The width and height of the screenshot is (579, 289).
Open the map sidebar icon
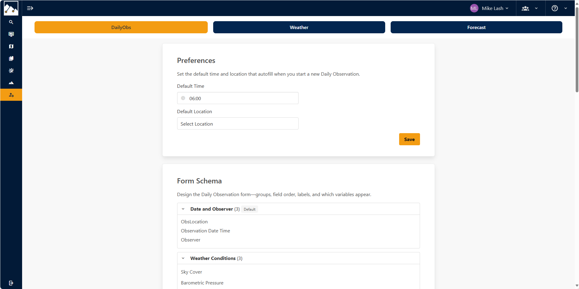[11, 46]
